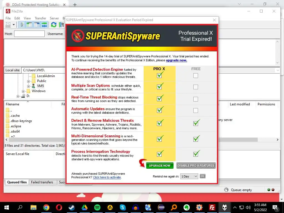Expand the D: drive tree node
The image size is (284, 213).
point(18,96)
